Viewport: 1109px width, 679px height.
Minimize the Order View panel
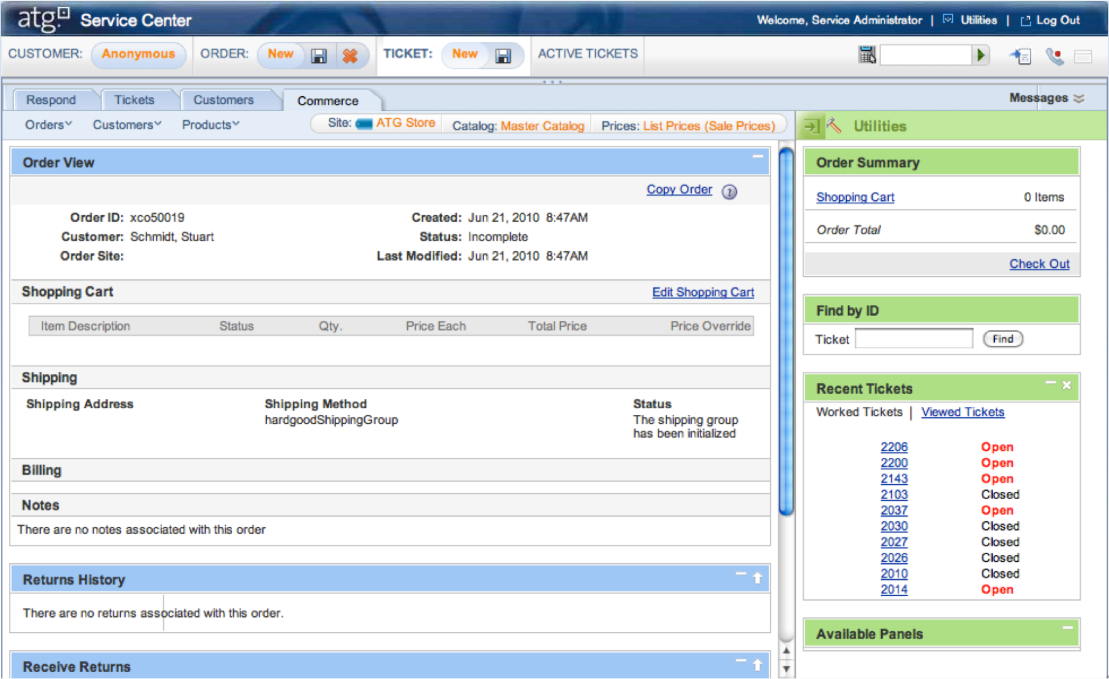pos(758,157)
